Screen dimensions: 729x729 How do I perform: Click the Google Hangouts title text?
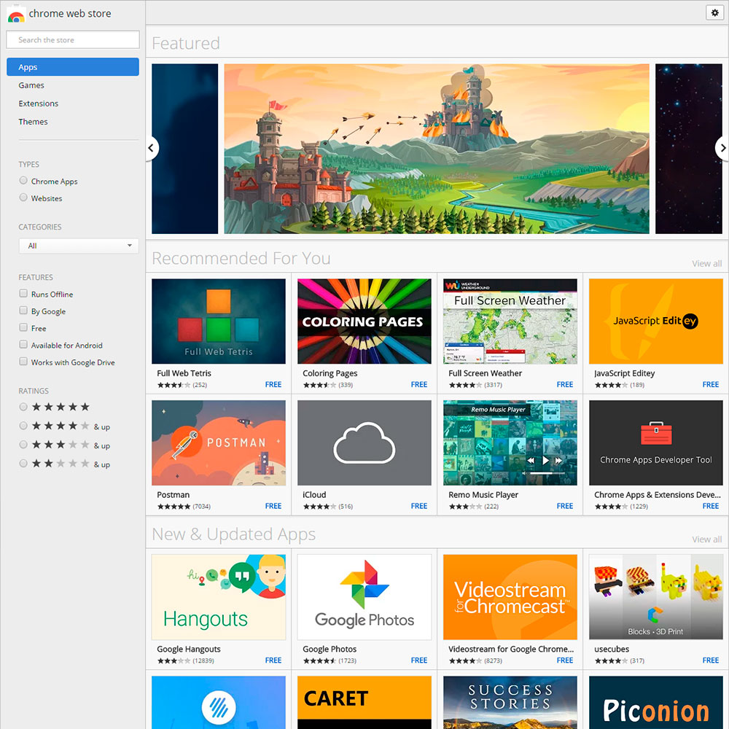(189, 649)
